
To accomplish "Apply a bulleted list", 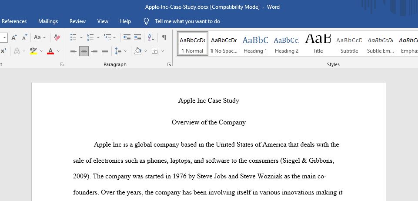I will (x=74, y=37).
